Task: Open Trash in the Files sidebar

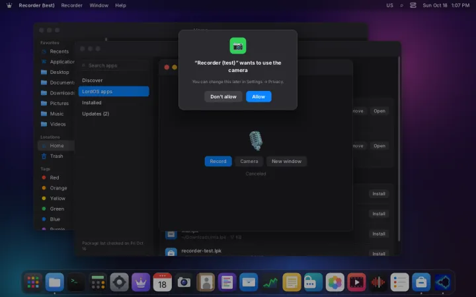Action: click(56, 156)
